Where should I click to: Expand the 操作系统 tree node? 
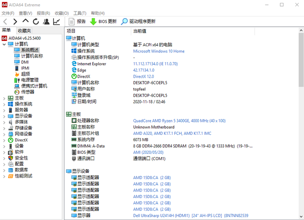coord(4,104)
